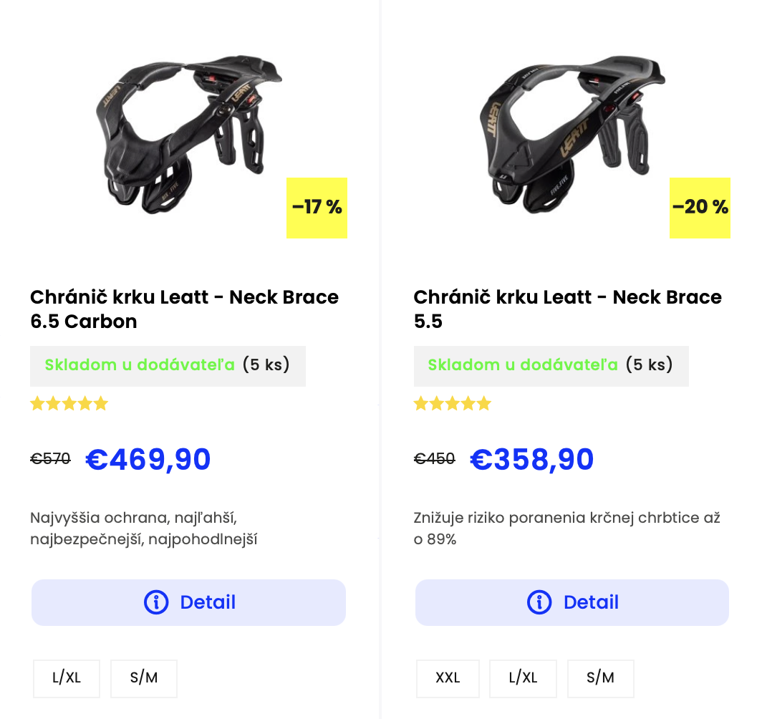Open Detail for Neck Brace 6.5 Carbon

pos(188,602)
